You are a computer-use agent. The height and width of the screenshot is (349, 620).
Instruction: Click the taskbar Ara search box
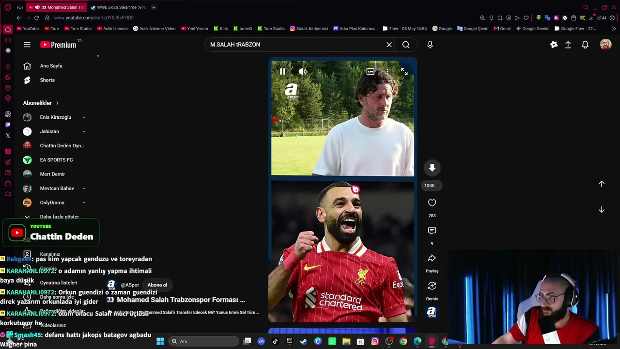pos(204,341)
